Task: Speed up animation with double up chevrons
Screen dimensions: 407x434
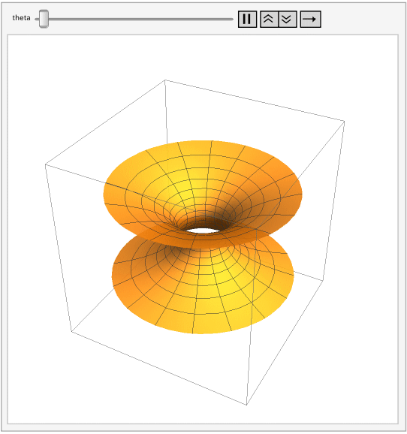Action: tap(269, 19)
